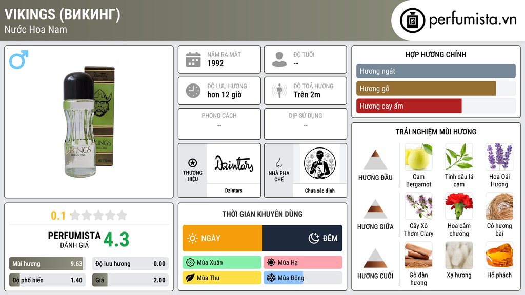Screen dimensions: 525x295
Task: Click the perfumista.vn perfume bottle logo icon
Action: tap(412, 20)
